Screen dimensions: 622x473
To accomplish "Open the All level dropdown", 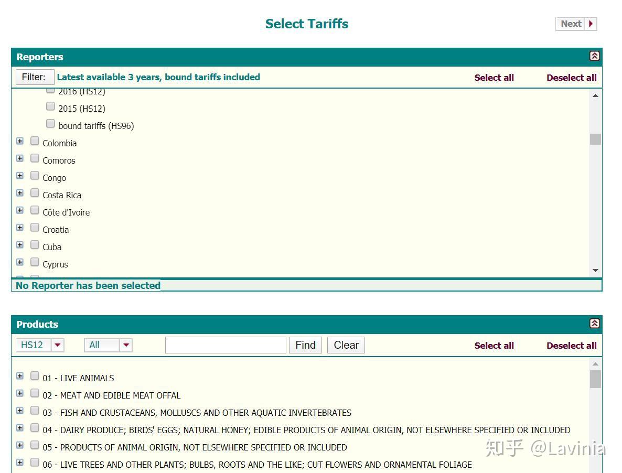I will [x=126, y=345].
